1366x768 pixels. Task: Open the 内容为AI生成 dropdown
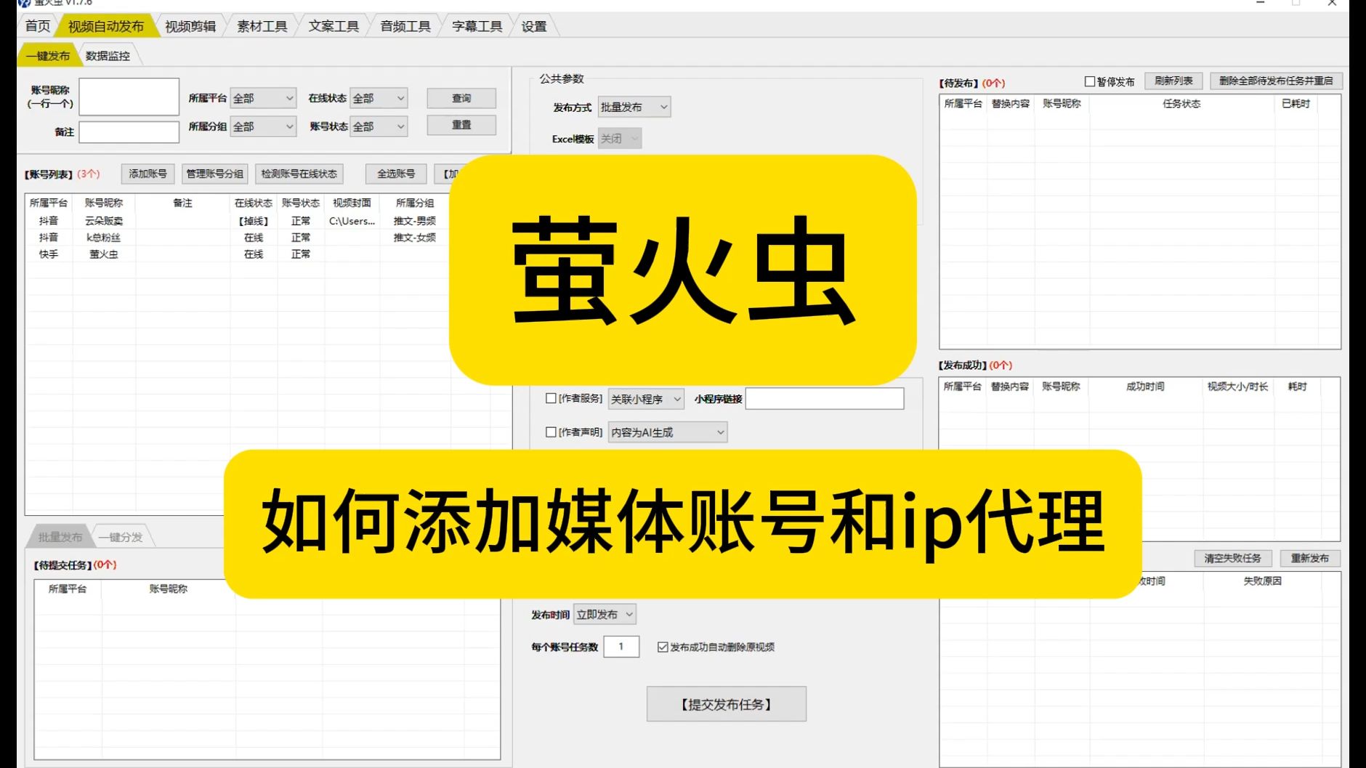[x=668, y=432]
